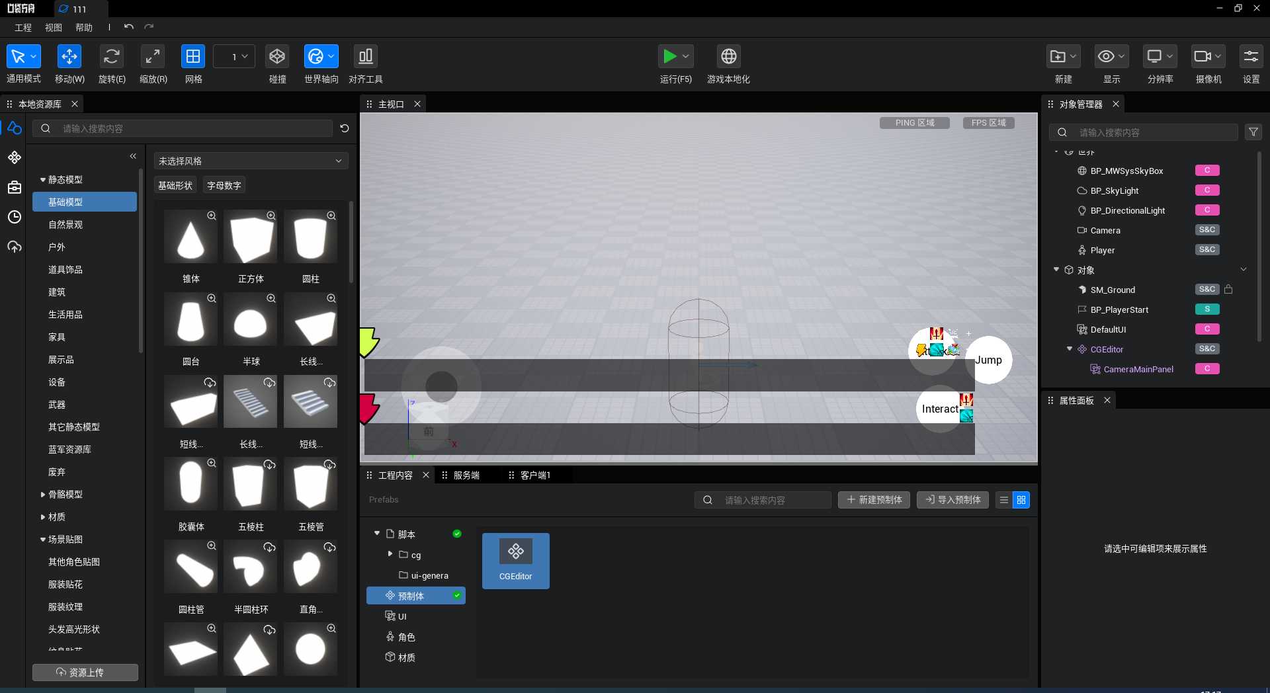Click the 新建预制体 button
1270x693 pixels.
[x=874, y=500]
